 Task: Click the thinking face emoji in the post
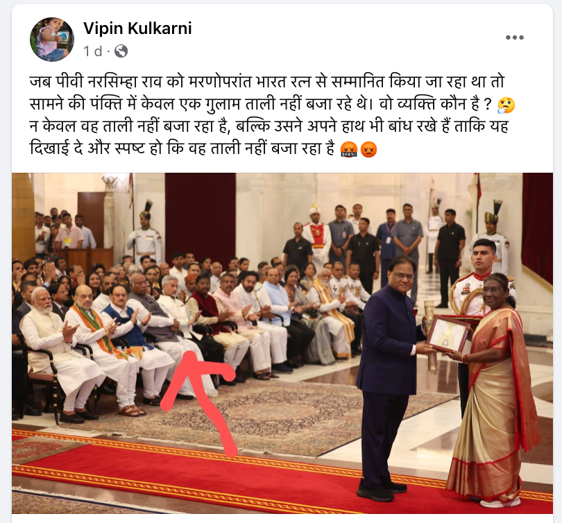506,105
